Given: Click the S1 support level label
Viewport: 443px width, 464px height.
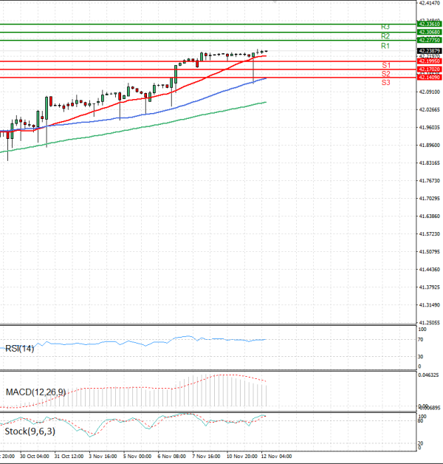Looking at the screenshot, I should pyautogui.click(x=386, y=66).
